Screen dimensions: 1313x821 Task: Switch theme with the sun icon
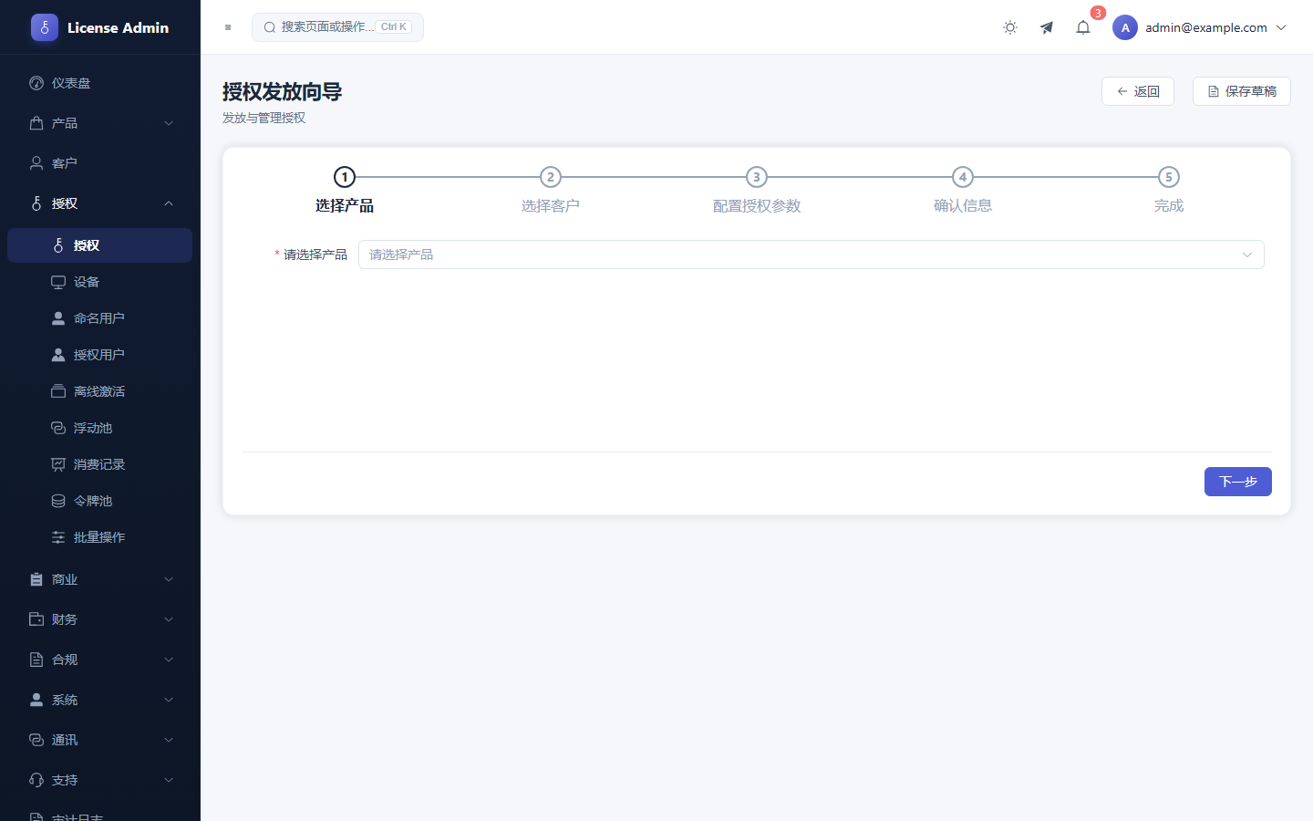pyautogui.click(x=1010, y=27)
